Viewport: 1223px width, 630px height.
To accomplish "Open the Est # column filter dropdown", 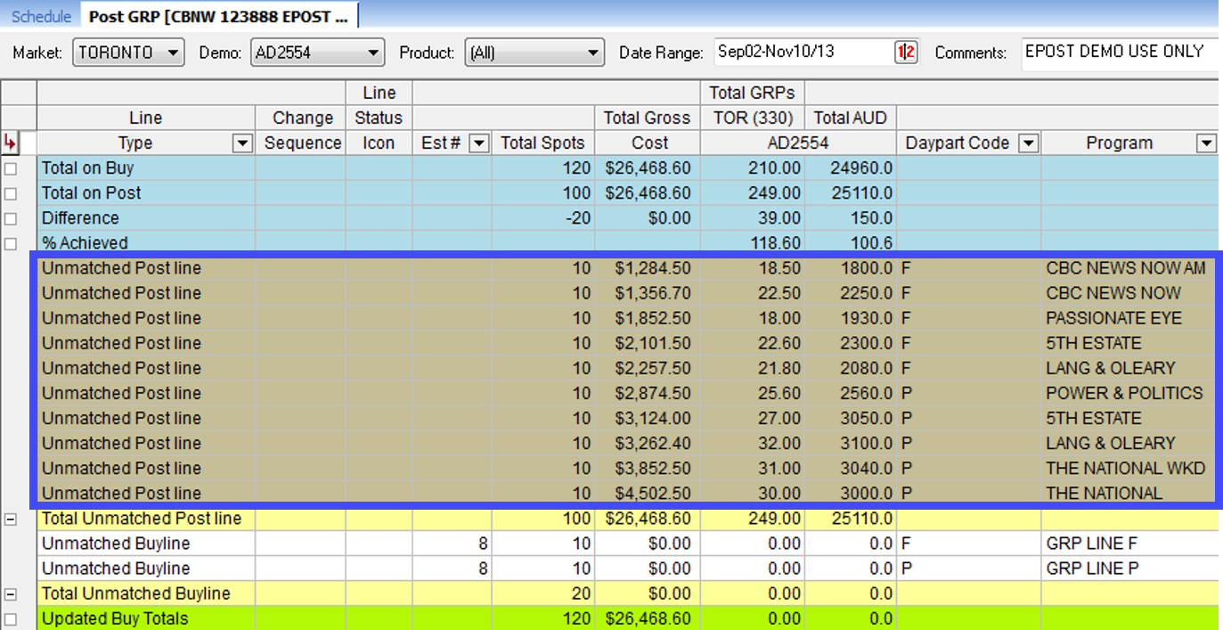I will (479, 143).
